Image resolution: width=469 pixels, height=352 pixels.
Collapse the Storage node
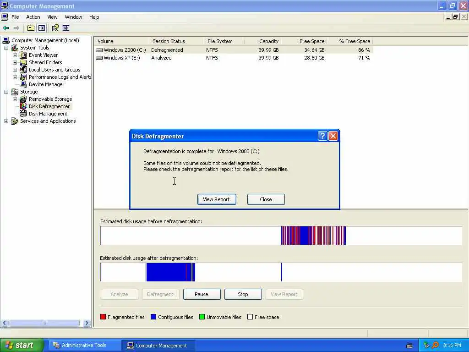click(6, 92)
